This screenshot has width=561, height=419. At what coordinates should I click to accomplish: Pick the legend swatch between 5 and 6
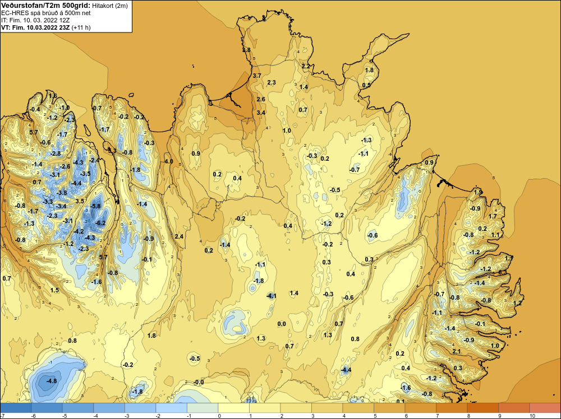389,408
